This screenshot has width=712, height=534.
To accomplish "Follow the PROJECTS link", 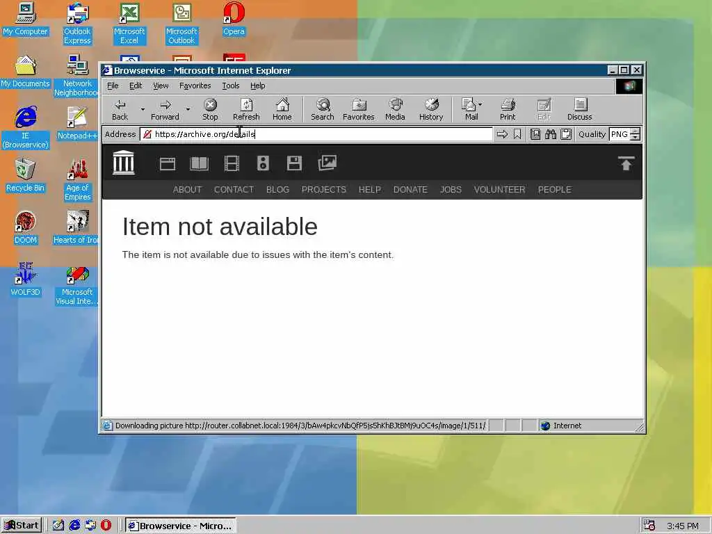I will (x=324, y=189).
